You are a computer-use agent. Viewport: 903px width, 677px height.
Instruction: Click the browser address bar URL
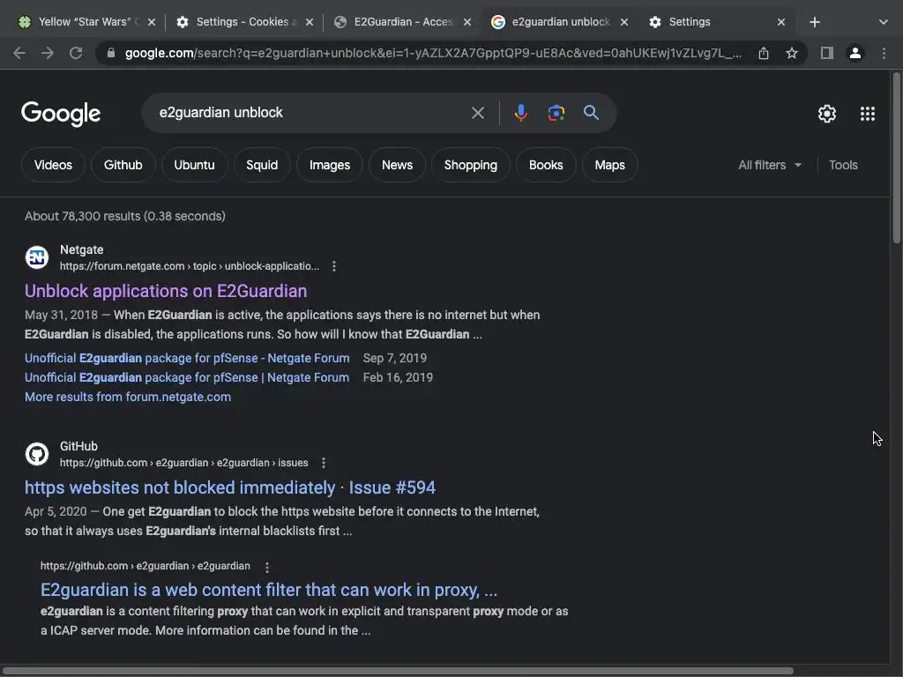(x=433, y=53)
